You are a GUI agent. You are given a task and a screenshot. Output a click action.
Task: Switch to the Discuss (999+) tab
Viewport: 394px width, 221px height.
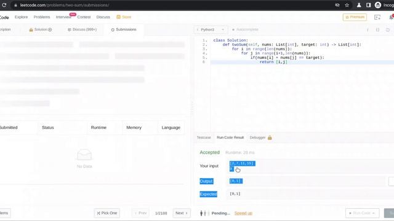click(x=82, y=29)
